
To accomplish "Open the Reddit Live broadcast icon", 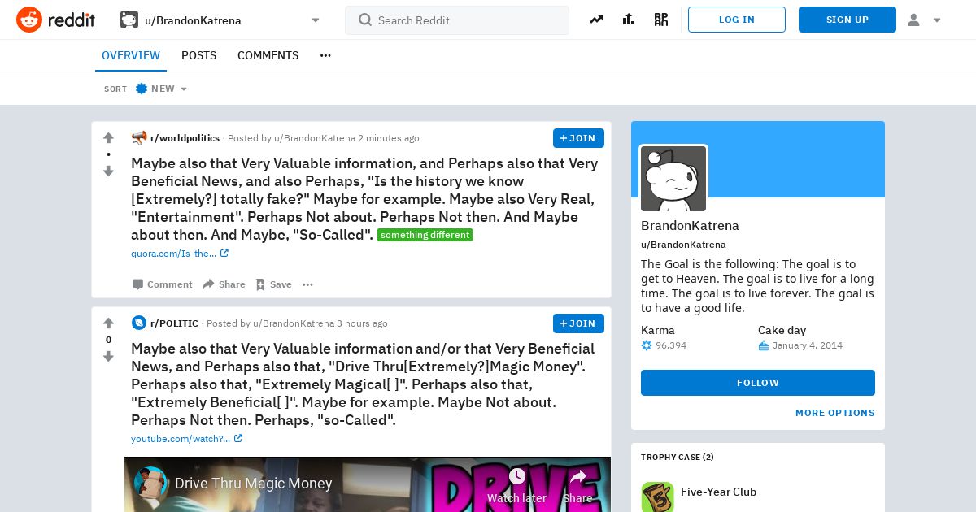I will tap(661, 20).
